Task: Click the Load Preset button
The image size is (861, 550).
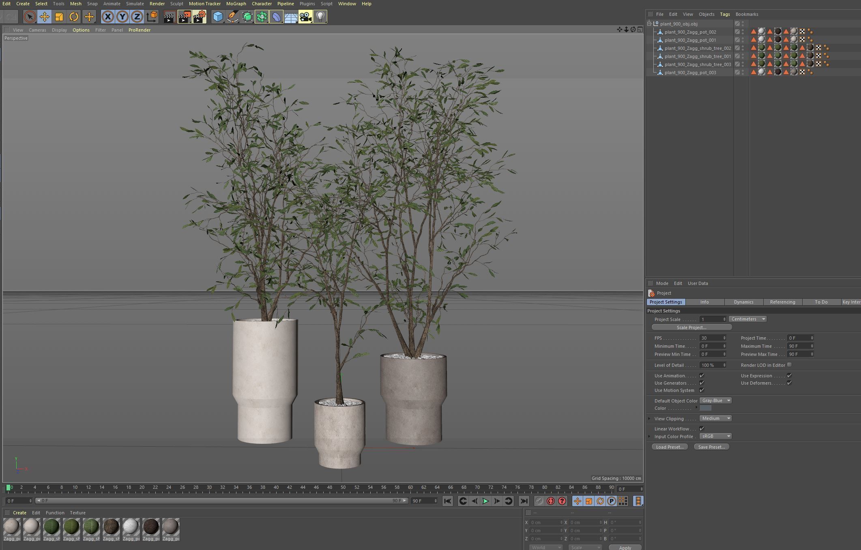Action: point(669,447)
